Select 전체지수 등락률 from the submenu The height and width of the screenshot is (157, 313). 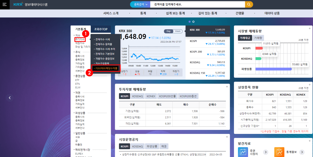click(104, 44)
